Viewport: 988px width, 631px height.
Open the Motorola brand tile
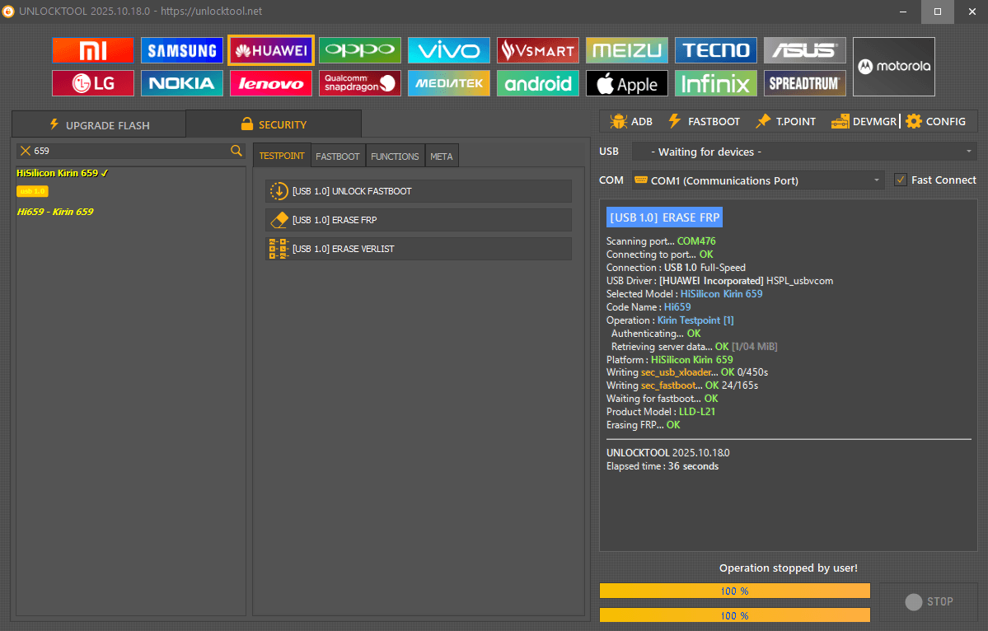click(x=893, y=67)
